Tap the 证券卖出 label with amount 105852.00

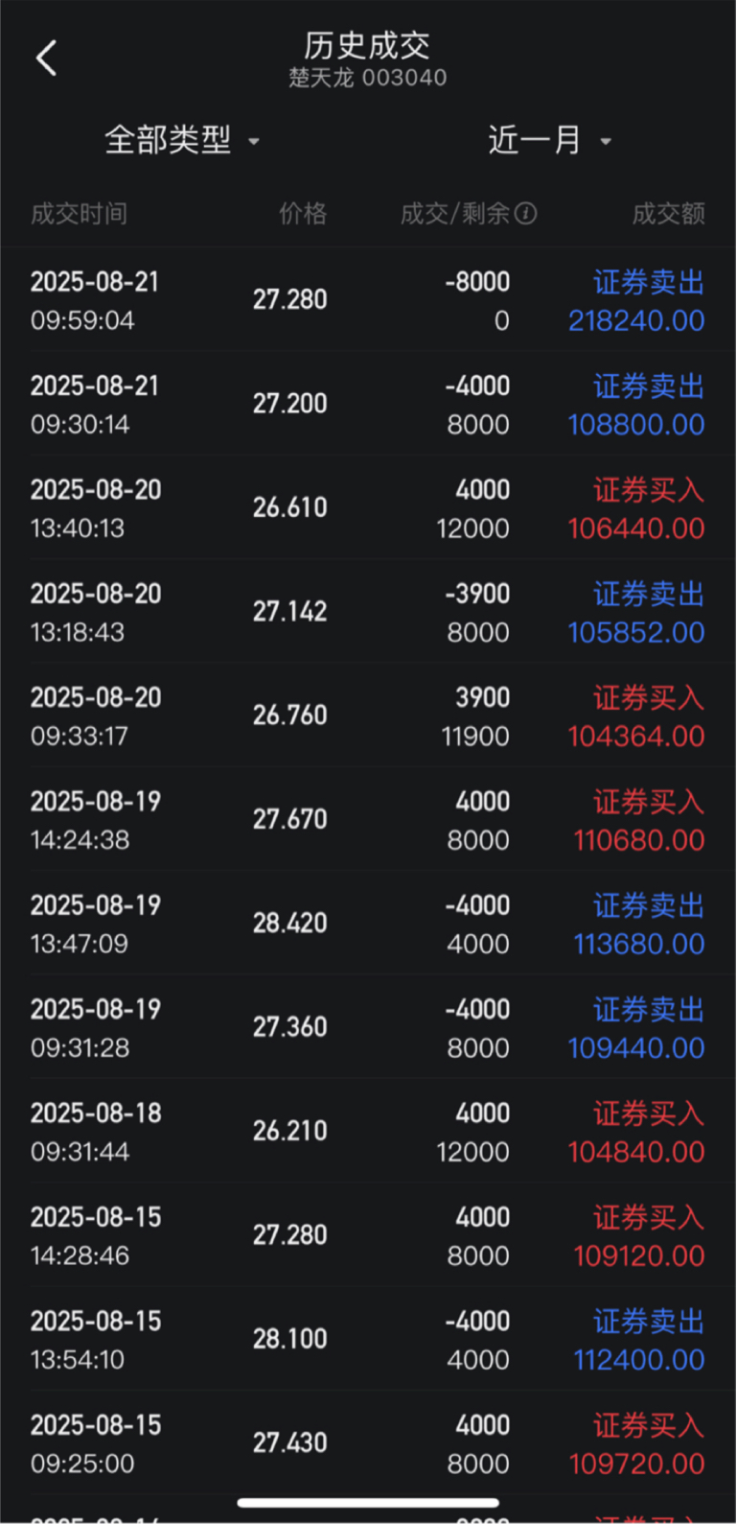click(x=649, y=595)
